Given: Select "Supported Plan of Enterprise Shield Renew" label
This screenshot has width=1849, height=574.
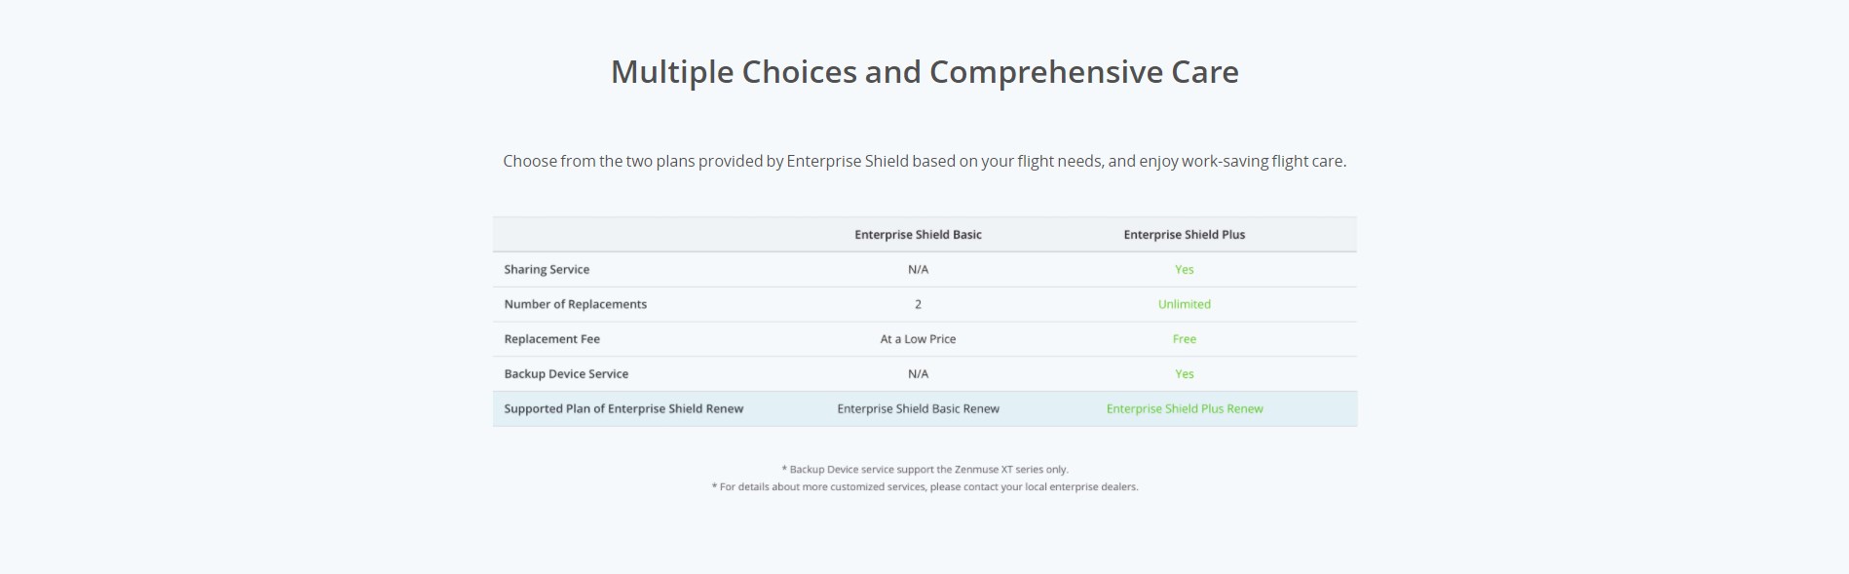Looking at the screenshot, I should pyautogui.click(x=623, y=409).
